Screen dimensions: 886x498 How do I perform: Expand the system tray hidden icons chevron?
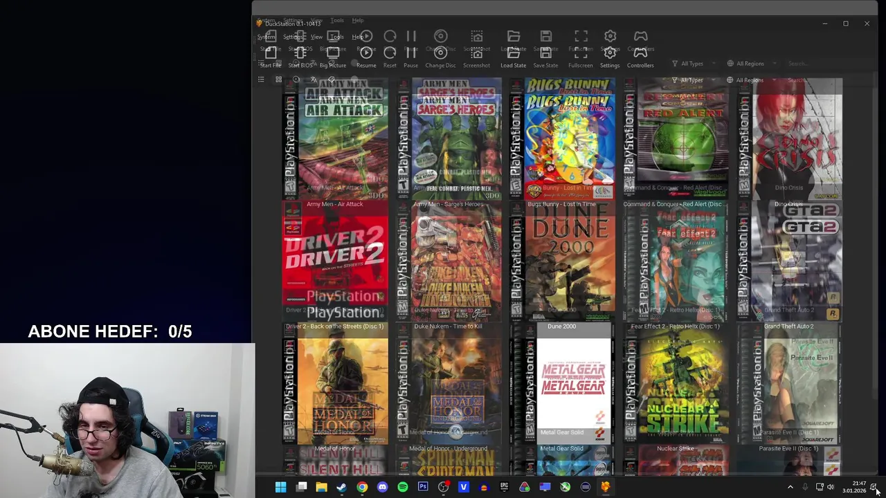click(790, 487)
